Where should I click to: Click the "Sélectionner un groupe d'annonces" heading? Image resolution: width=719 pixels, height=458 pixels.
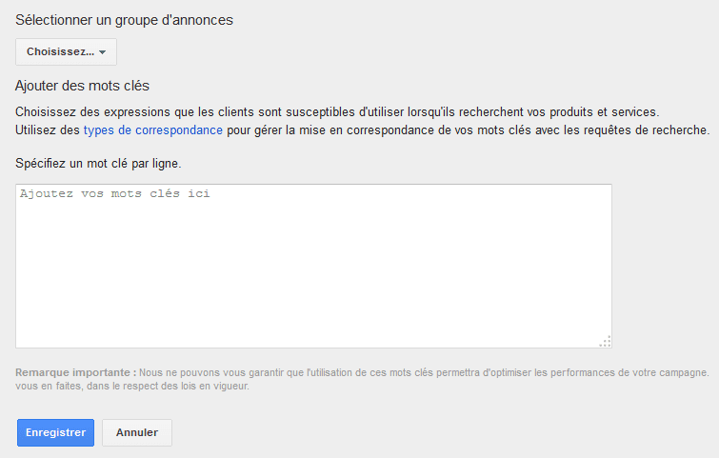(x=124, y=20)
